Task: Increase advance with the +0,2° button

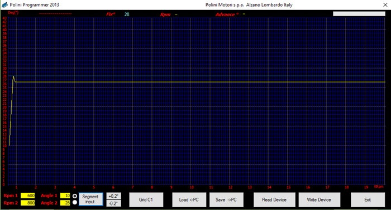Action: 113,196
